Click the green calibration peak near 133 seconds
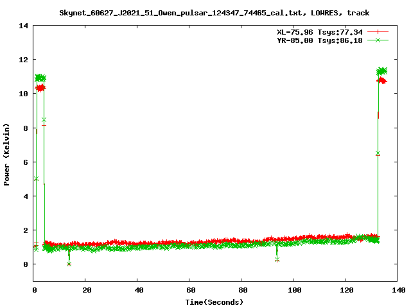The width and height of the screenshot is (411, 308). pyautogui.click(x=381, y=71)
